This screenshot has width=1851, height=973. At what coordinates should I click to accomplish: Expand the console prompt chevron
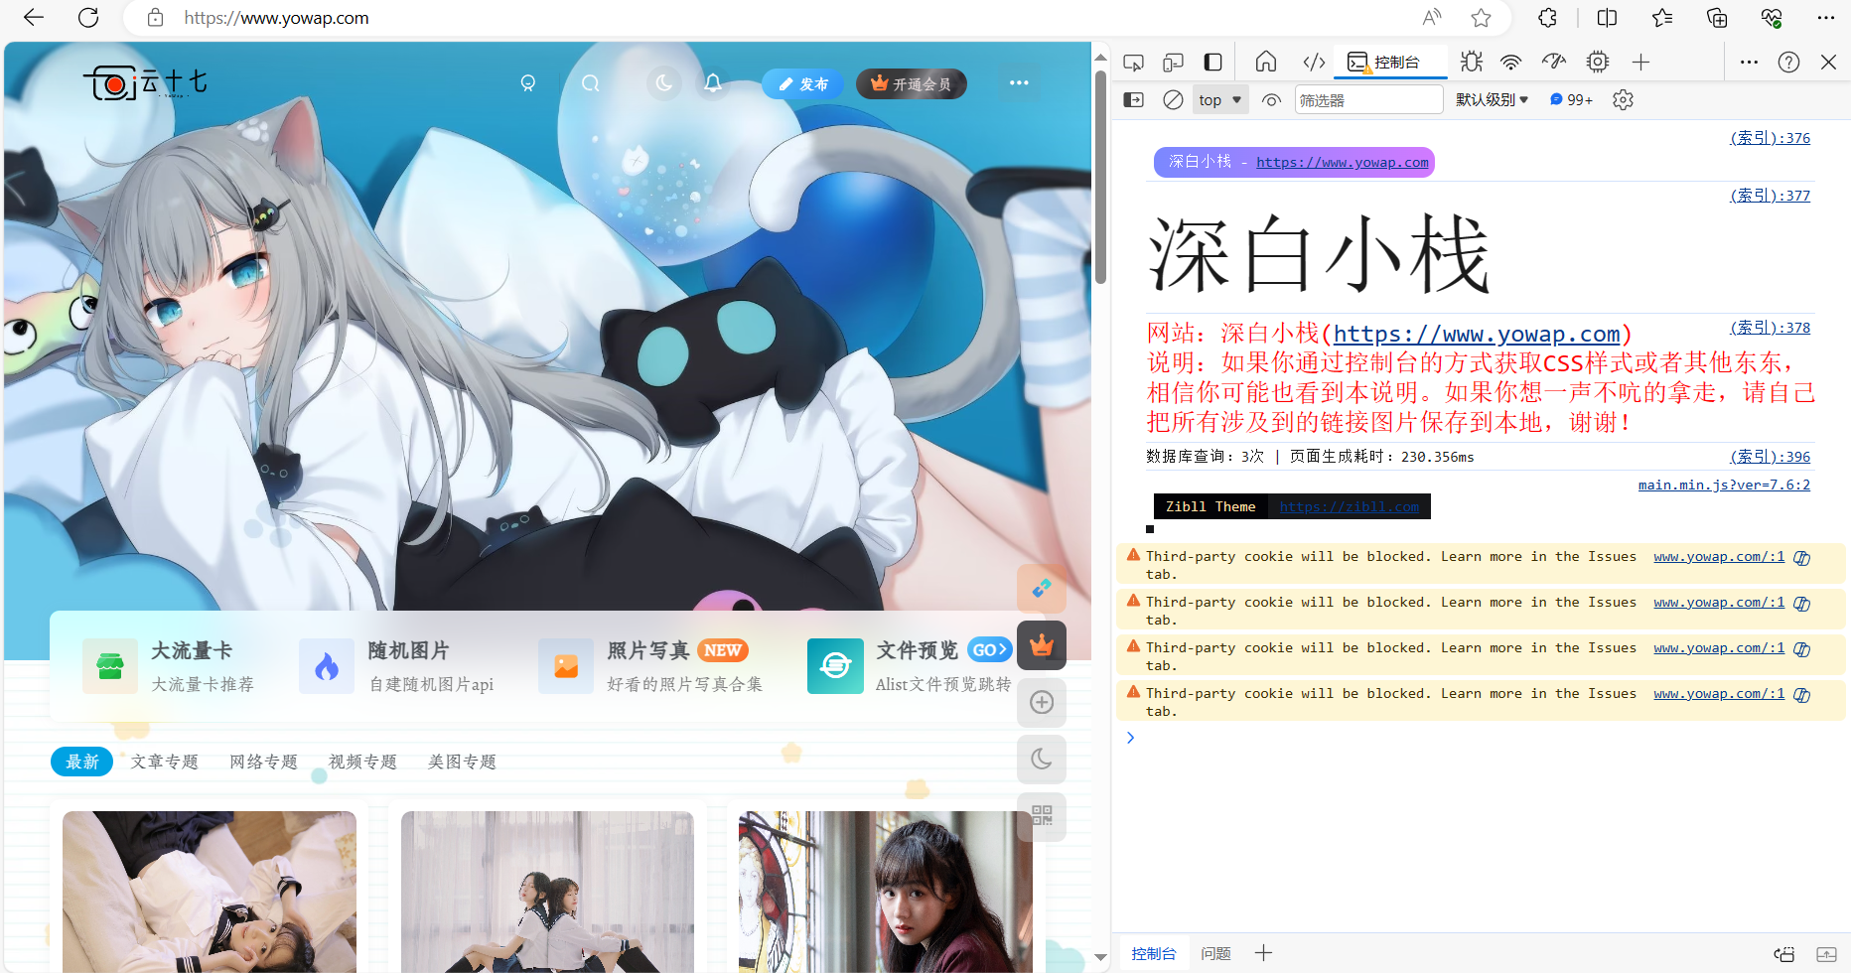1130,738
